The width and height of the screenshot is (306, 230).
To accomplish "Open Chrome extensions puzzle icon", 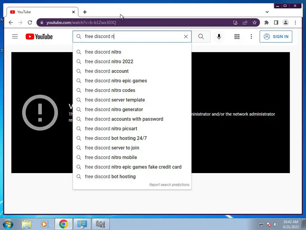I will click(x=266, y=22).
